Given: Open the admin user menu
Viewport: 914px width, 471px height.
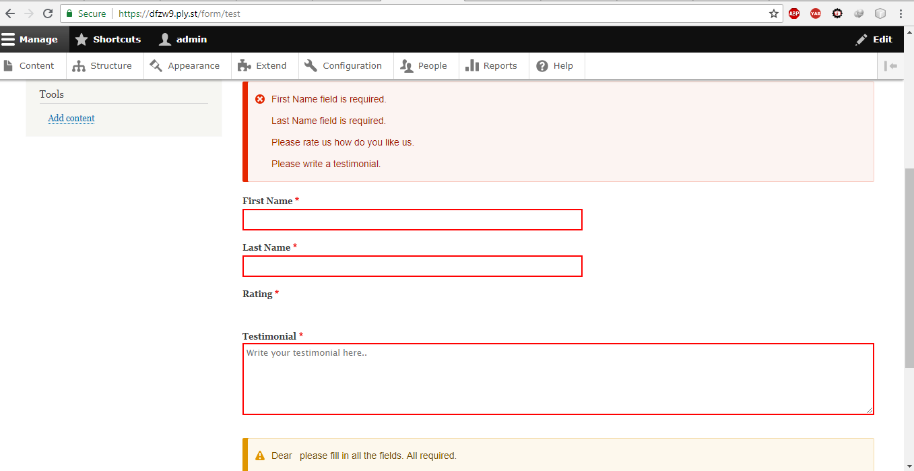Looking at the screenshot, I should click(x=183, y=39).
